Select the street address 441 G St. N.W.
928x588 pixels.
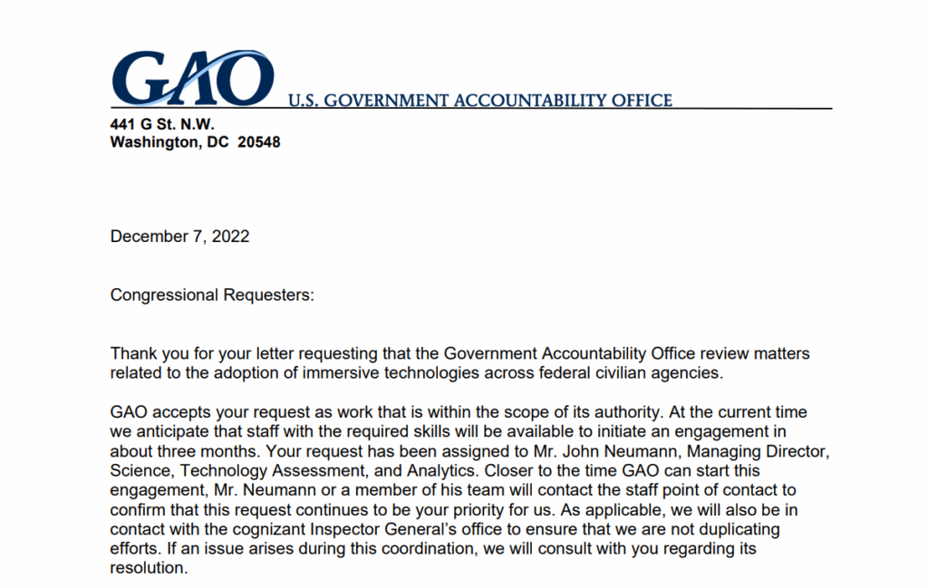[162, 125]
